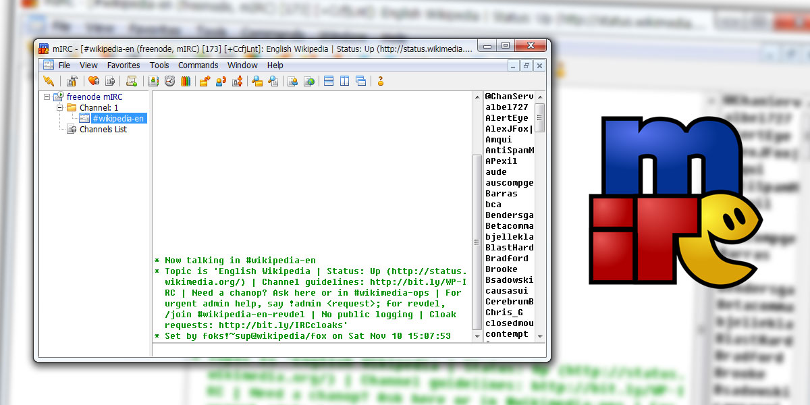Open the Tools menu
810x405 pixels.
159,65
